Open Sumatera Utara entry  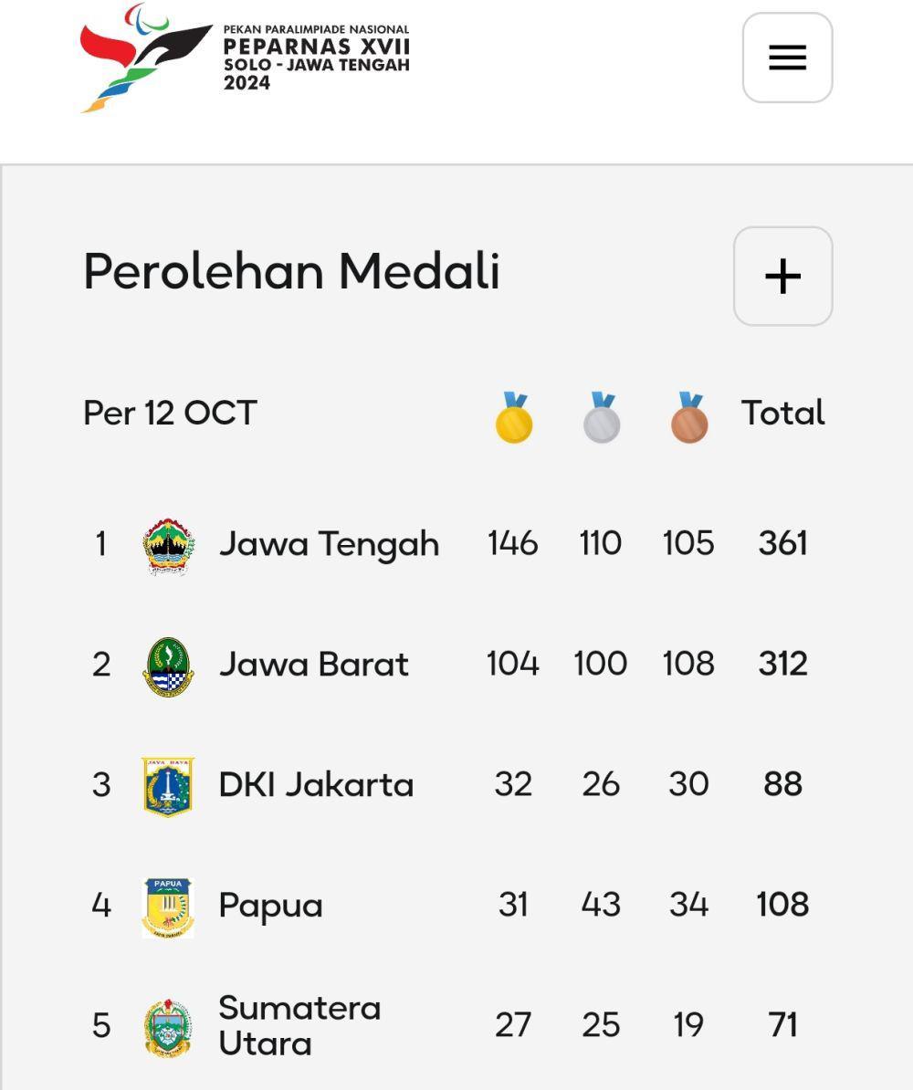pos(299,1025)
